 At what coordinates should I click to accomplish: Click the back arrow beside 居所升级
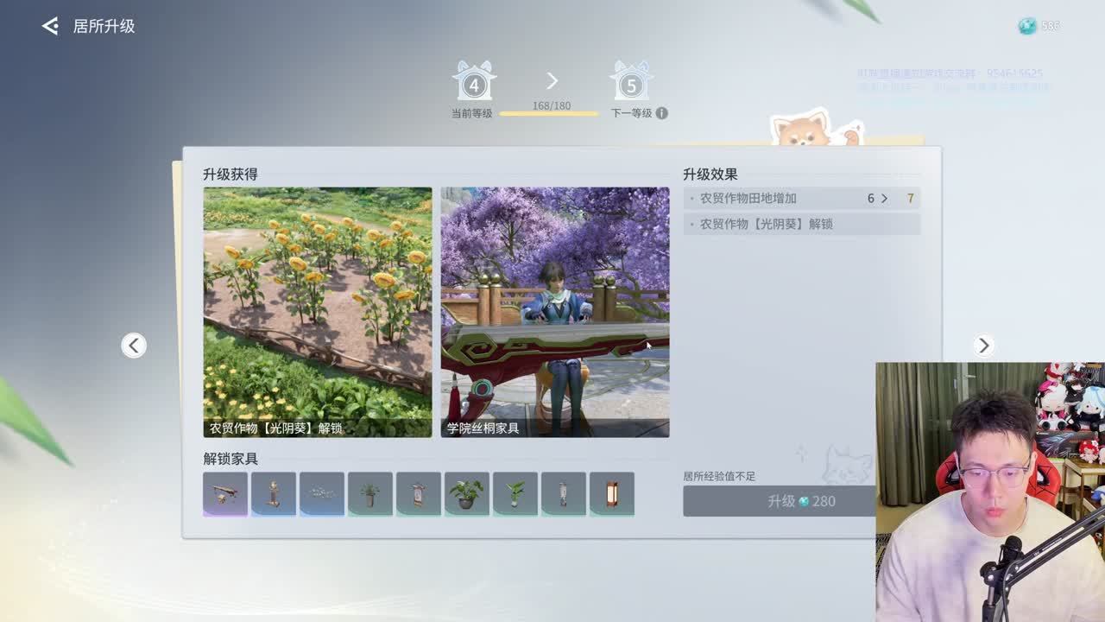click(50, 26)
